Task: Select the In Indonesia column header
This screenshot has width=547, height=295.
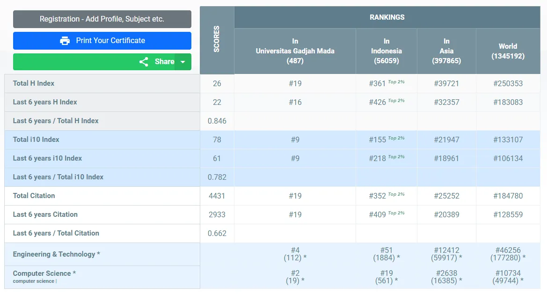Action: (386, 51)
